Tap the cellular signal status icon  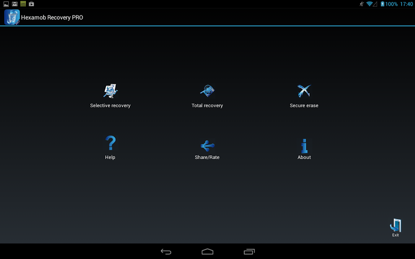[375, 4]
